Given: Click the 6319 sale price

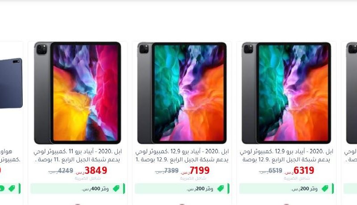Looking at the screenshot, I should [x=304, y=170].
